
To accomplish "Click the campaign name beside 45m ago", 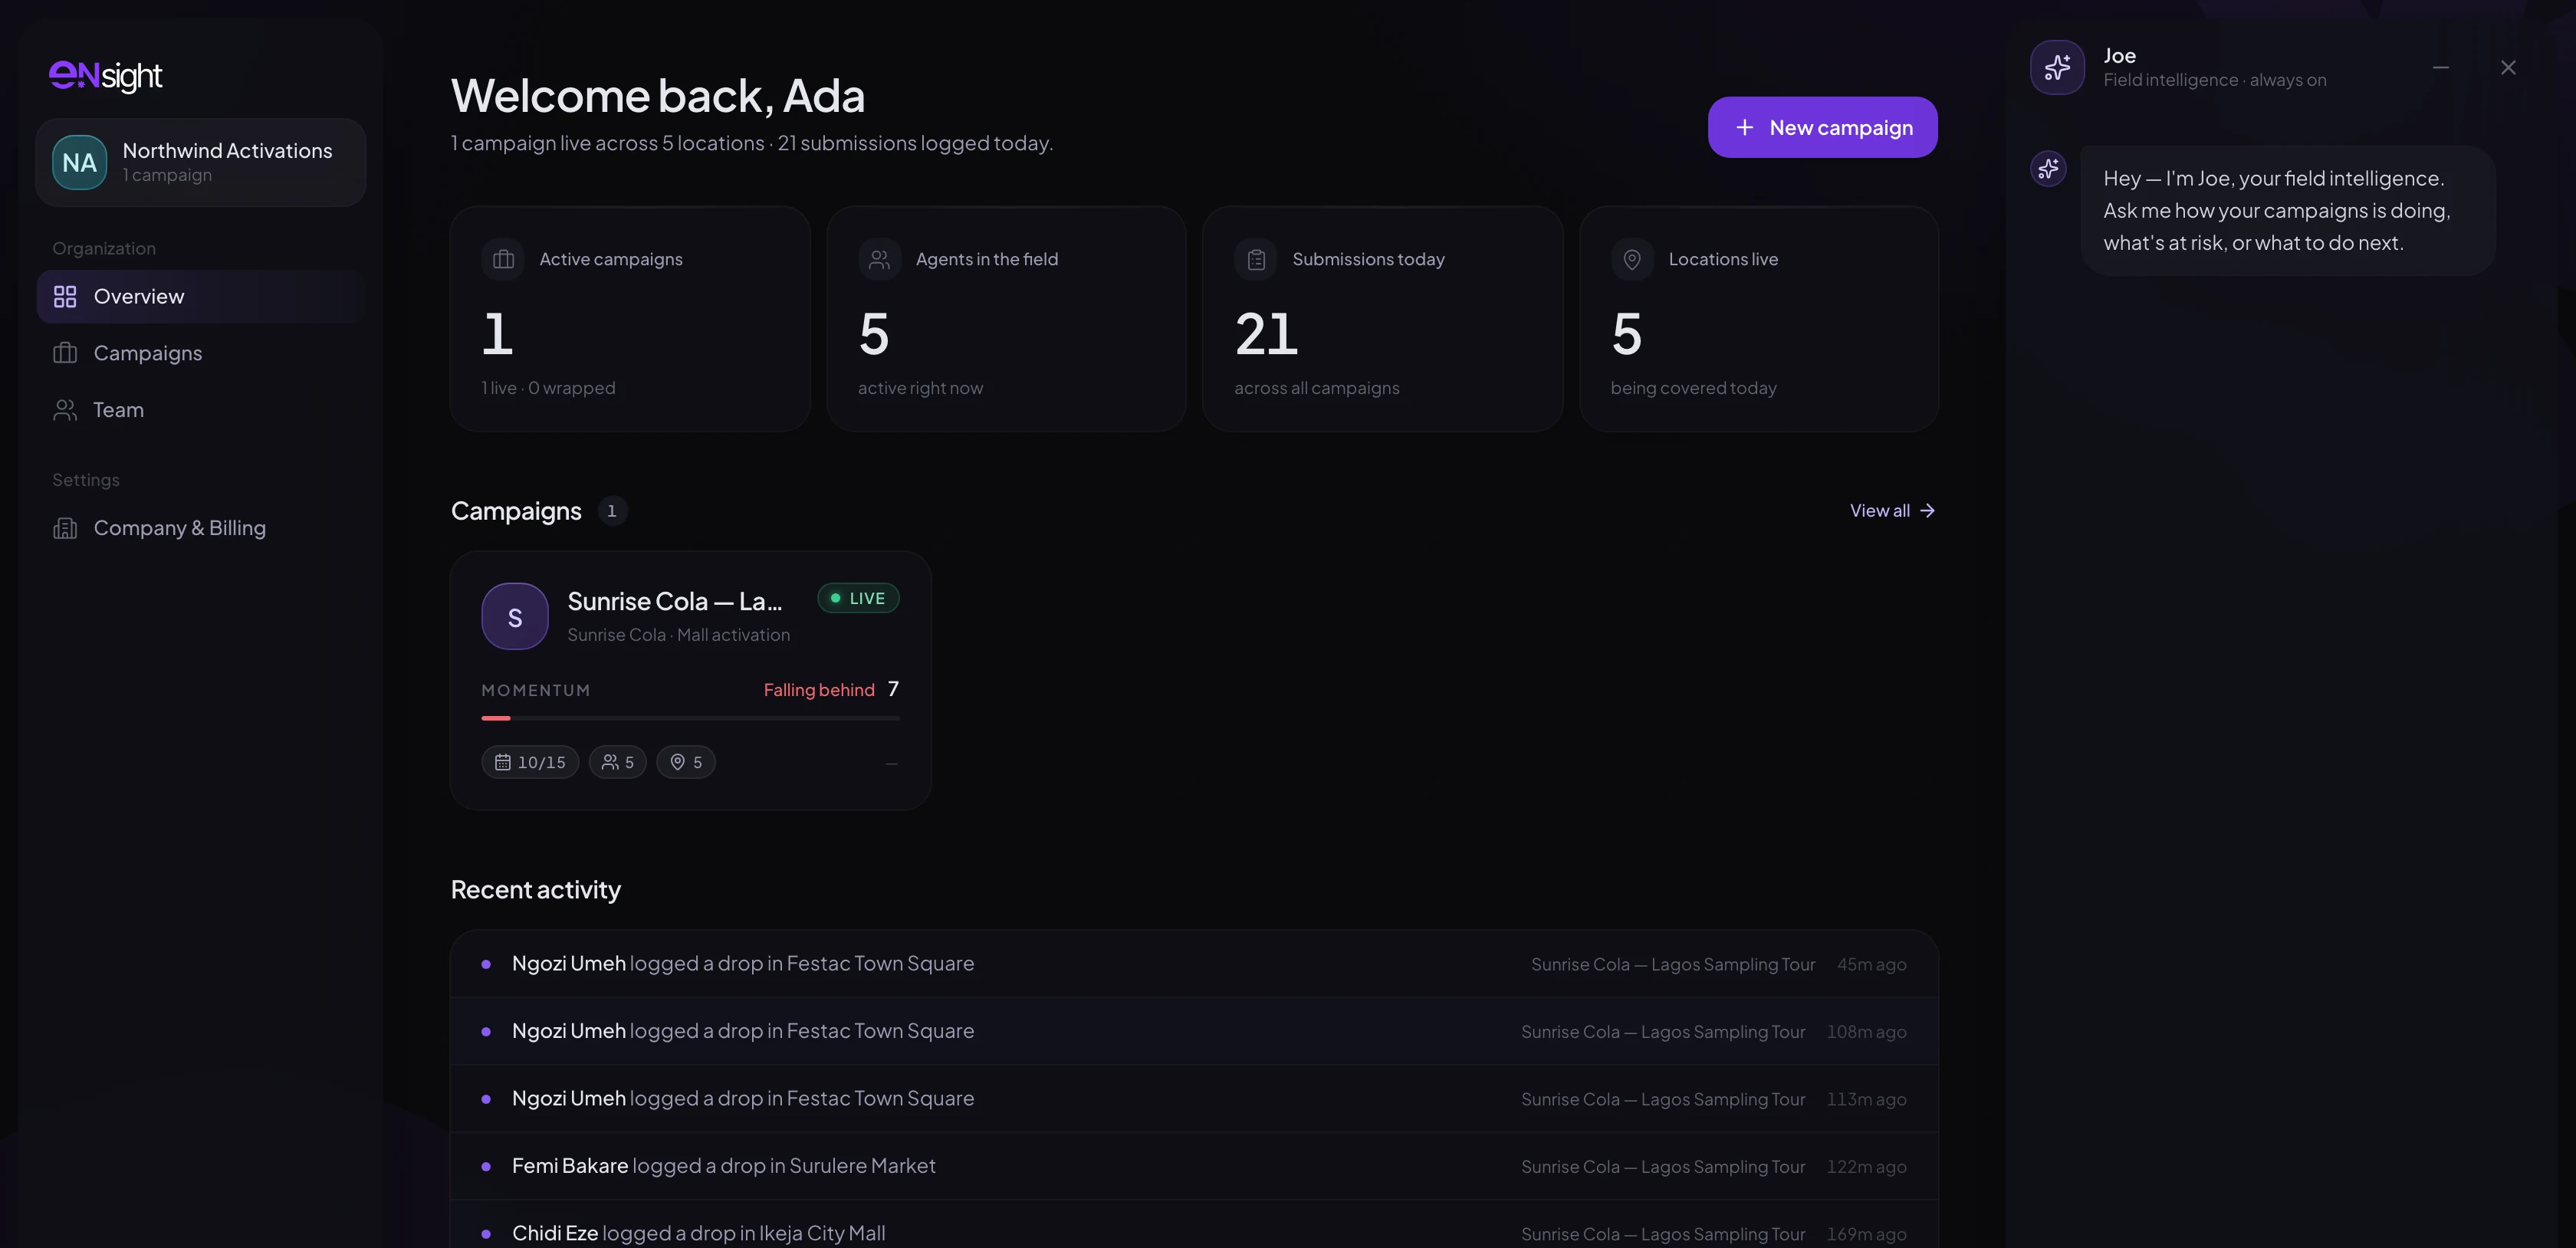I will point(1673,964).
